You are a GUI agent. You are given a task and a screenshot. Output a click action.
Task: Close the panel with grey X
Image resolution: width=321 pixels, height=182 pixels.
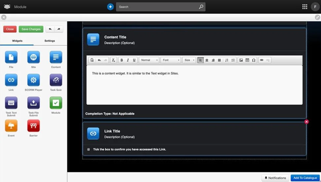point(4,18)
